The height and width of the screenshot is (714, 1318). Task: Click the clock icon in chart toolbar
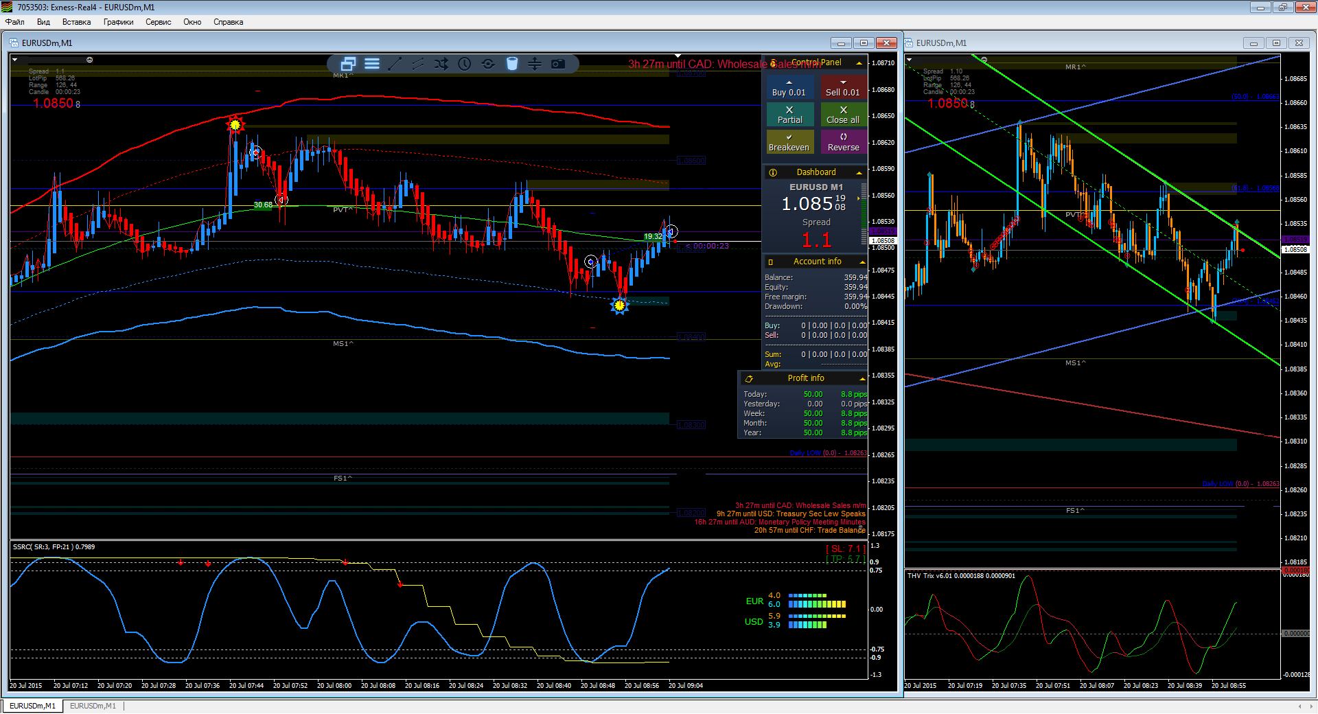[x=465, y=64]
